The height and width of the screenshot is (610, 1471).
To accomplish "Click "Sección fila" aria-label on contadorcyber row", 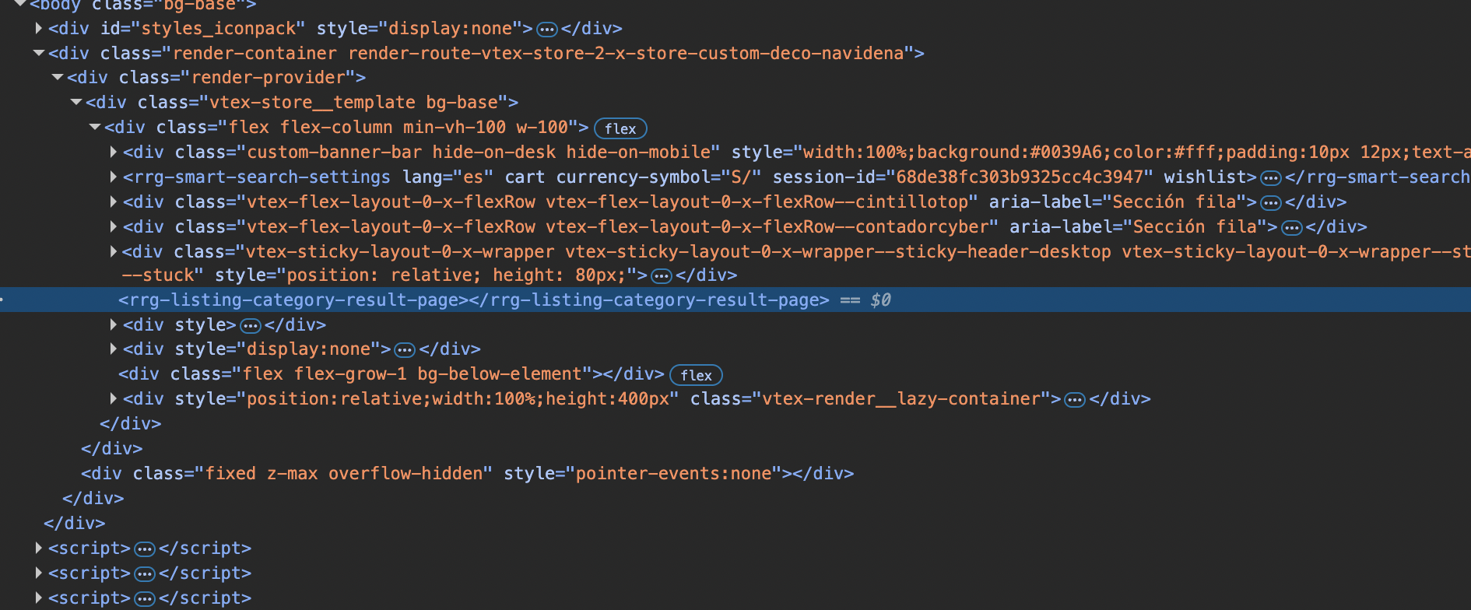I will (x=1195, y=227).
